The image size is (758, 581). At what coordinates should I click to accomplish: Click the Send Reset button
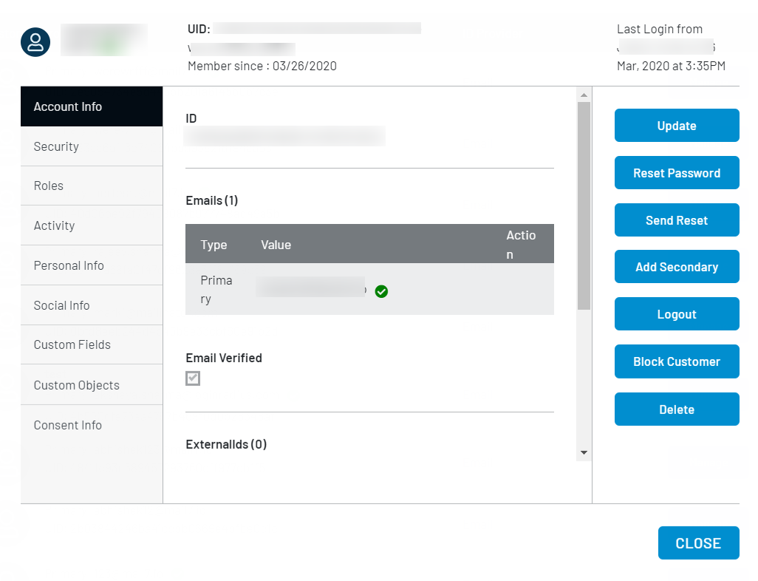676,220
